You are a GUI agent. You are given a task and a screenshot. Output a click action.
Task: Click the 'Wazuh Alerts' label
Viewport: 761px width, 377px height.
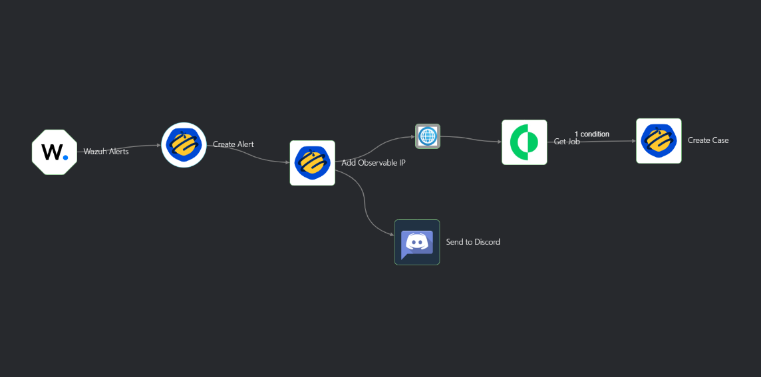pyautogui.click(x=106, y=152)
